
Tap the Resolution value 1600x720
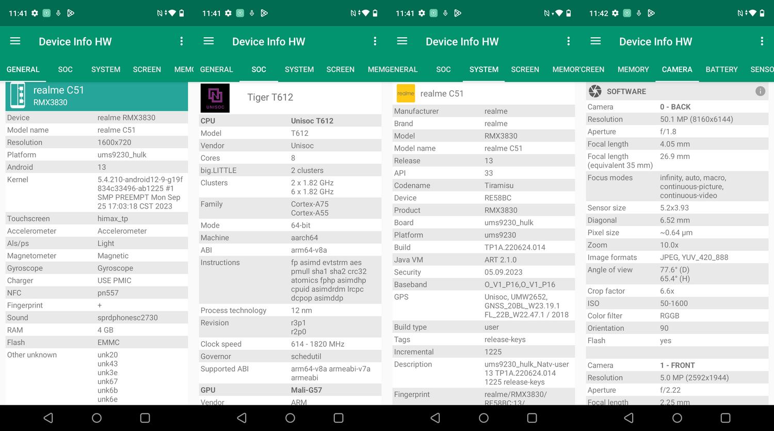114,142
